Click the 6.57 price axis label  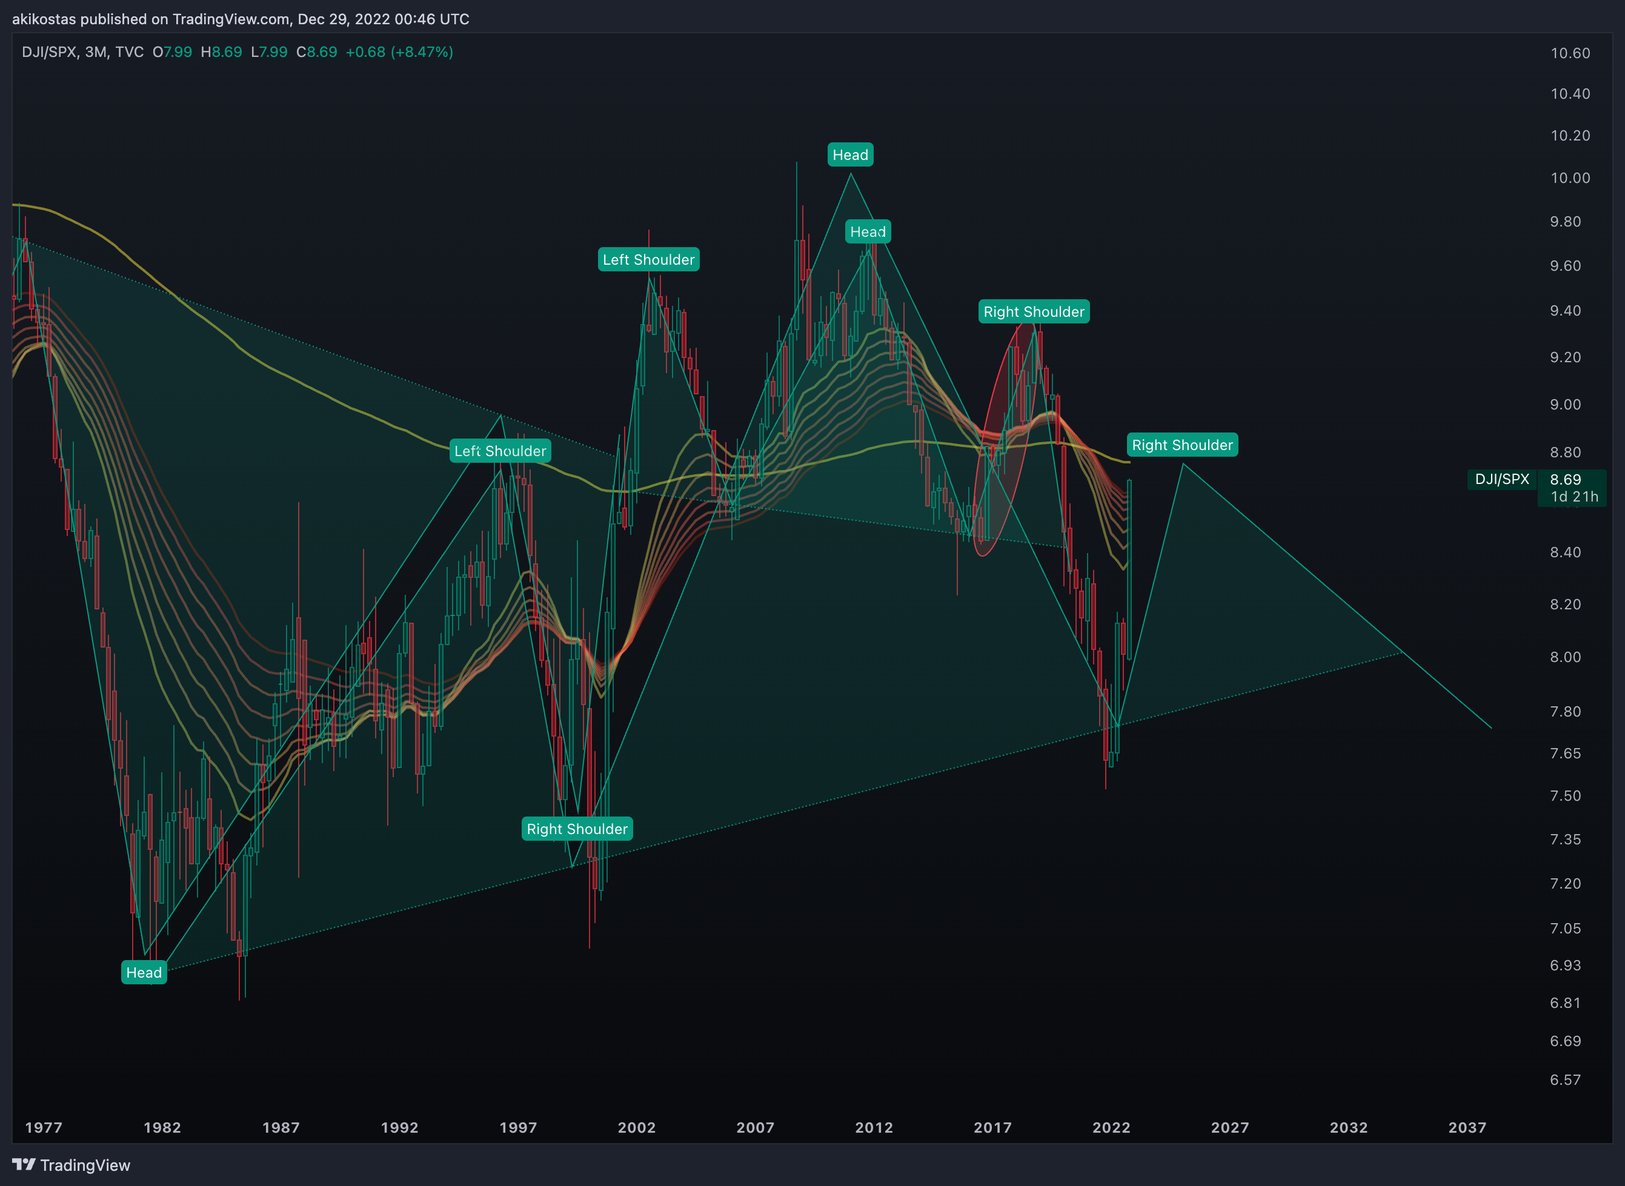coord(1566,1081)
